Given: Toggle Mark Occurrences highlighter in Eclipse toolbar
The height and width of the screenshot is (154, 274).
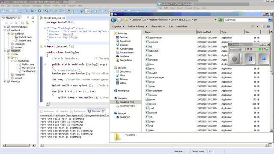Looking at the screenshot, I should click(x=87, y=11).
